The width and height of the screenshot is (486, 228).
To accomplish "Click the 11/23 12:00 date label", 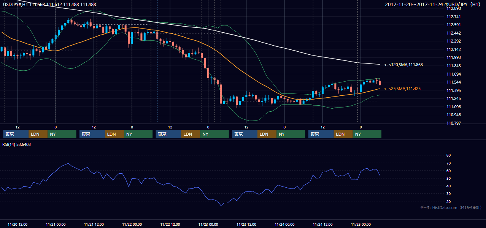I will 246,224.
